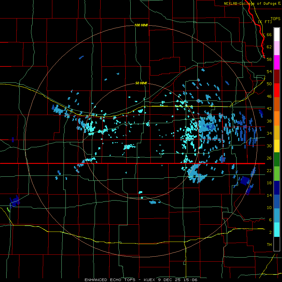The height and width of the screenshot is (282, 282).
Task: Click the "50 NMI" range ring label
Action: 141,83
